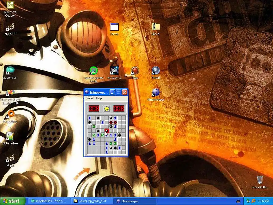Select the Pego desktop shortcut
Viewport: 273px width, 205px height.
tap(135, 73)
